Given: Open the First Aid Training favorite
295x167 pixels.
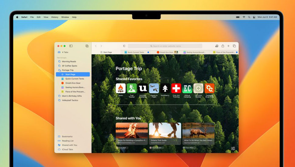Looking at the screenshot, I should tap(176, 88).
